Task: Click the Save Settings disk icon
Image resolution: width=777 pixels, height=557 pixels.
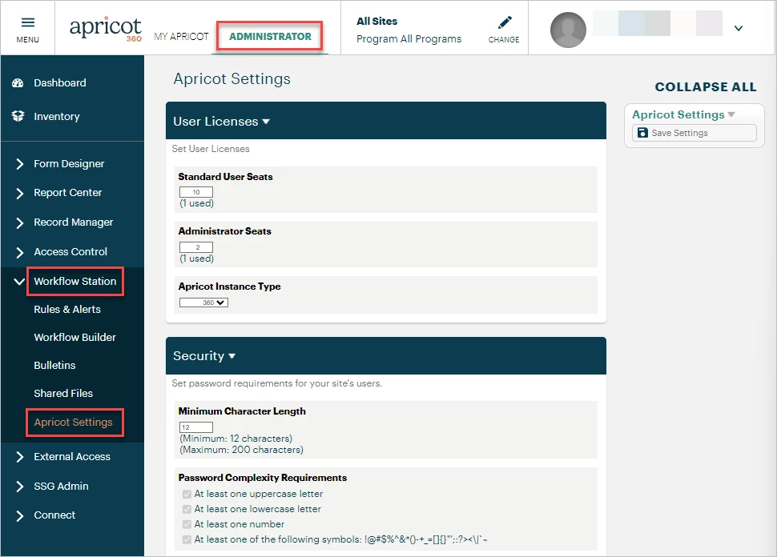Action: click(642, 133)
